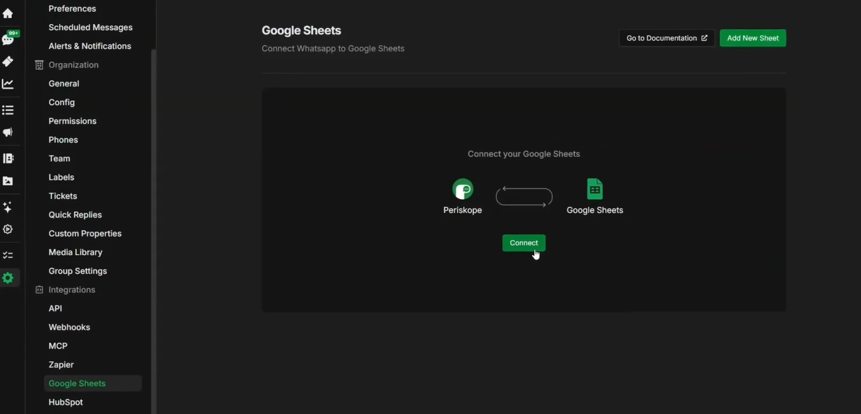
Task: Open the checklist tasks icon
Action: tap(7, 255)
